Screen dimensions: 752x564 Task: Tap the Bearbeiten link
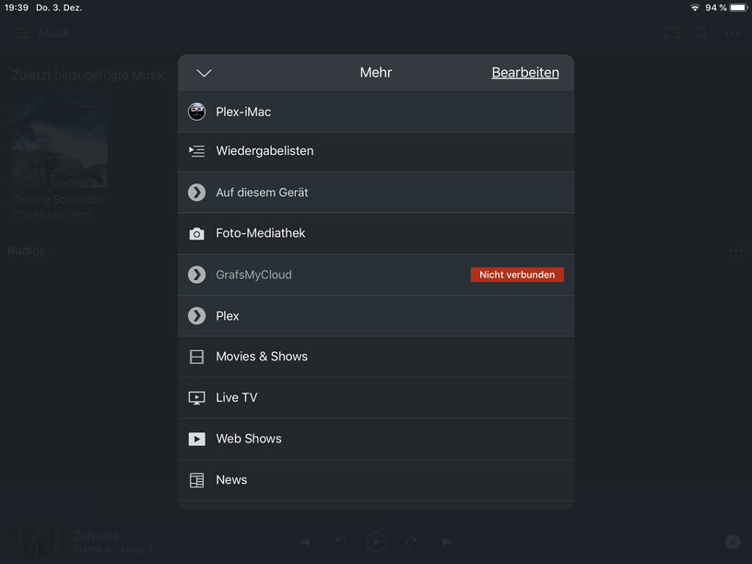pos(525,73)
